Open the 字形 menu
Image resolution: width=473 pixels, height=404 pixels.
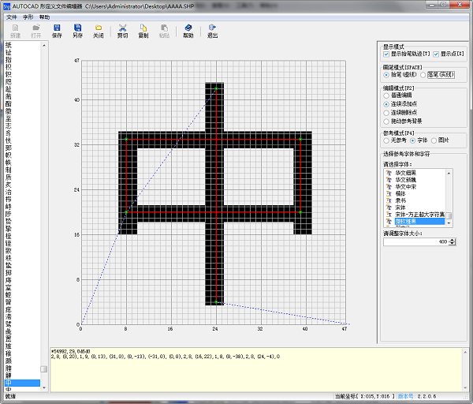tap(28, 17)
